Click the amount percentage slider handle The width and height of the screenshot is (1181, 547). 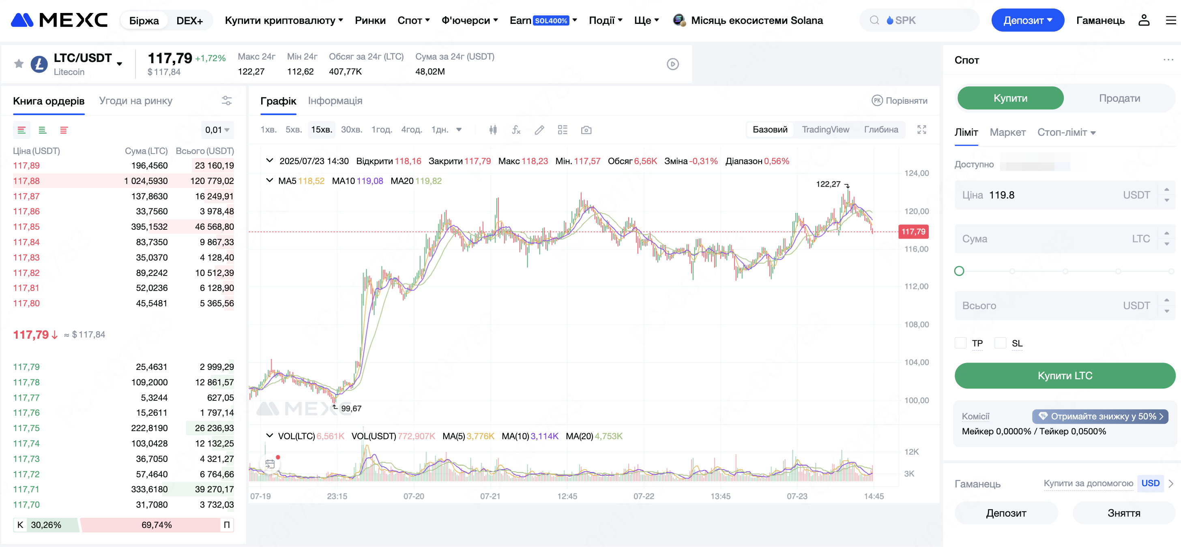coord(959,271)
